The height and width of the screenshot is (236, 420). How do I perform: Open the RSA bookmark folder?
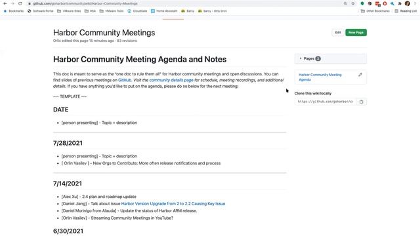tap(90, 11)
